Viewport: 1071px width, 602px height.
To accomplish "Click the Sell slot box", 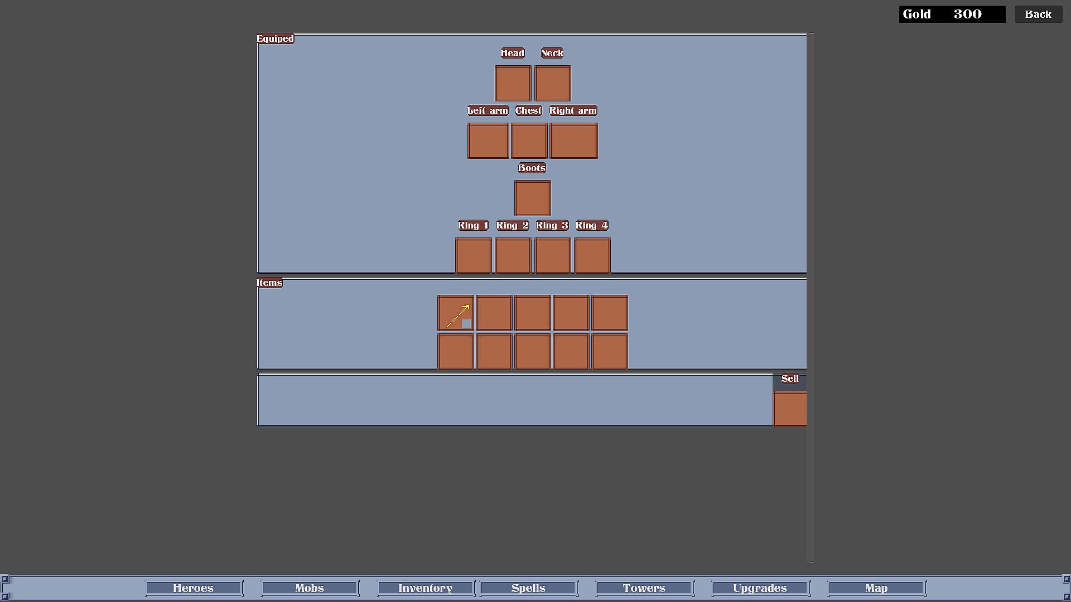I will pos(790,409).
